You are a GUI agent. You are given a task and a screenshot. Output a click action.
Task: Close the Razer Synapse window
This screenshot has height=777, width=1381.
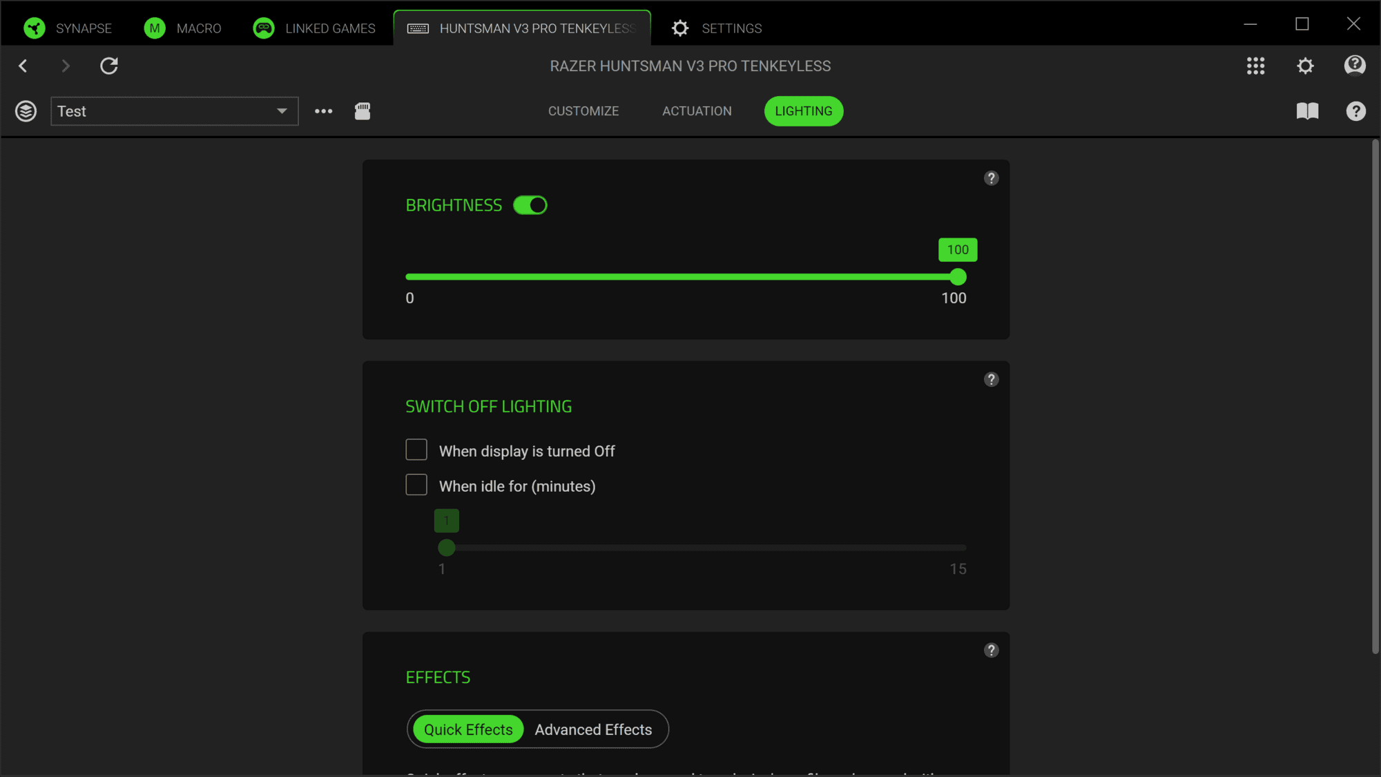1353,24
